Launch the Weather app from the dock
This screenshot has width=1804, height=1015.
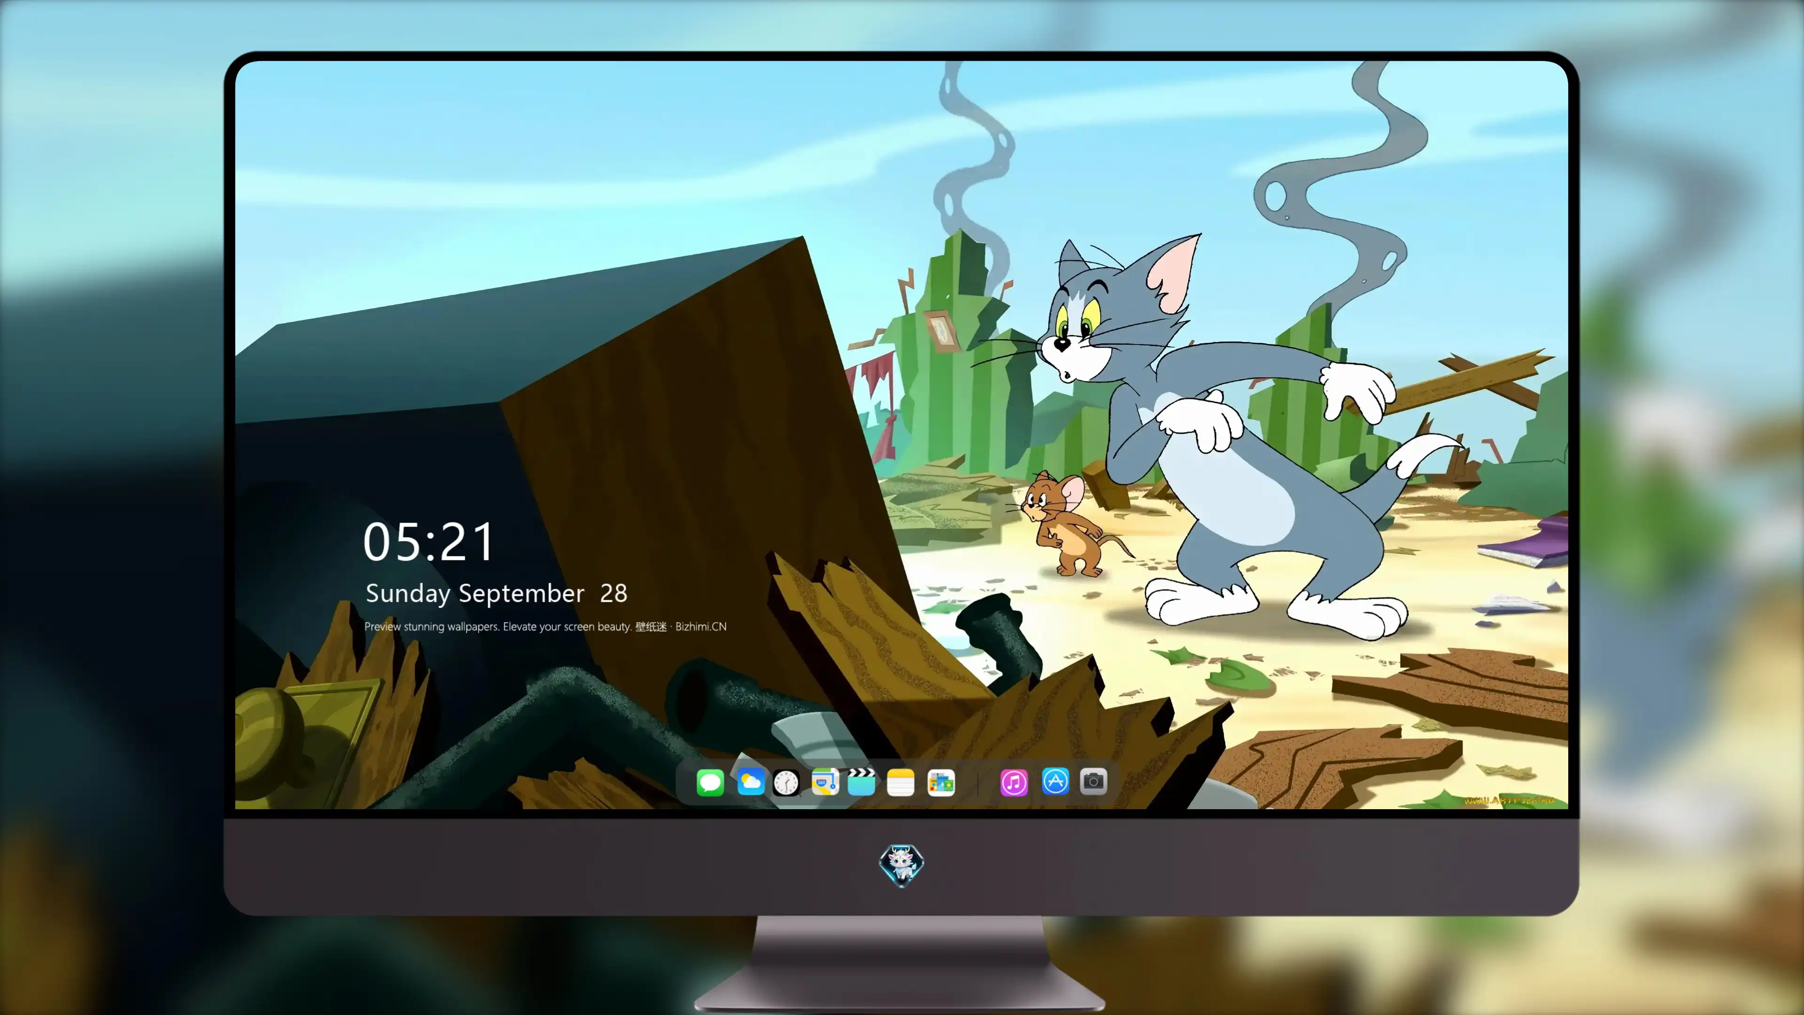[x=750, y=782]
